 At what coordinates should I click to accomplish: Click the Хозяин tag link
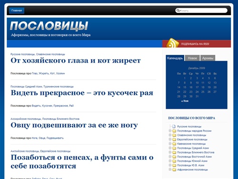pyautogui.click(x=60, y=74)
